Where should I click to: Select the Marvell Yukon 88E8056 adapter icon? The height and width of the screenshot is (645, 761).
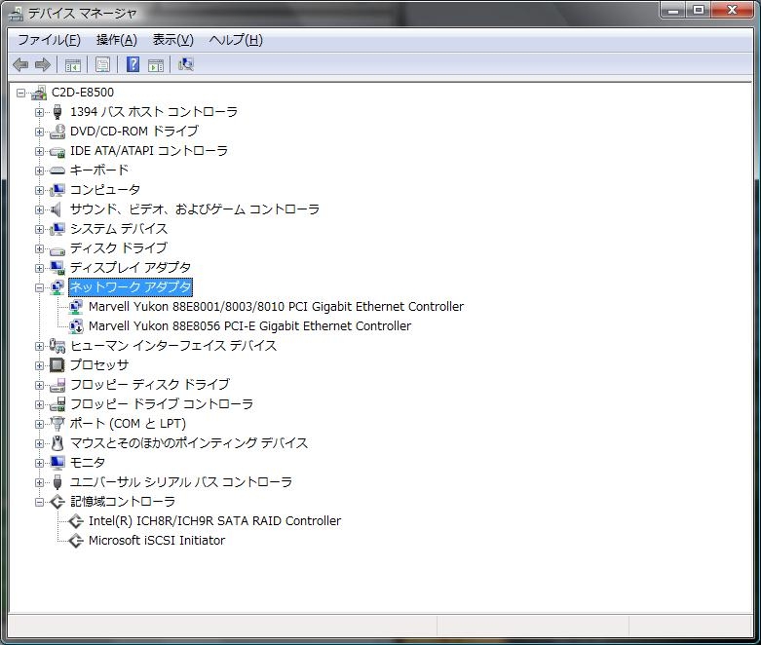pyautogui.click(x=76, y=326)
